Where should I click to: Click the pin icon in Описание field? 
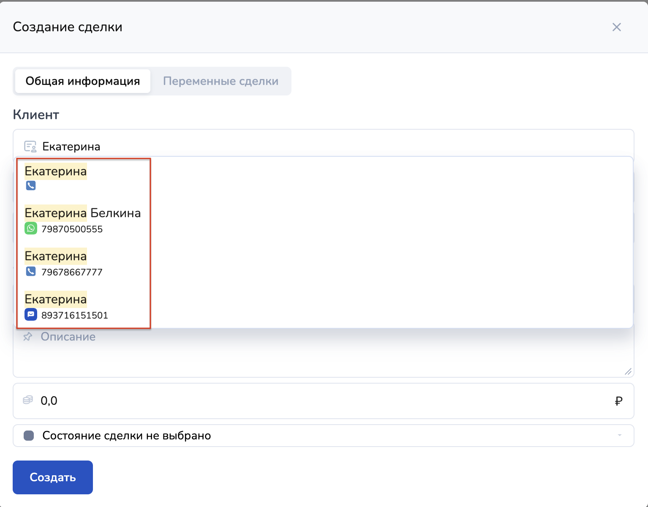tap(28, 337)
